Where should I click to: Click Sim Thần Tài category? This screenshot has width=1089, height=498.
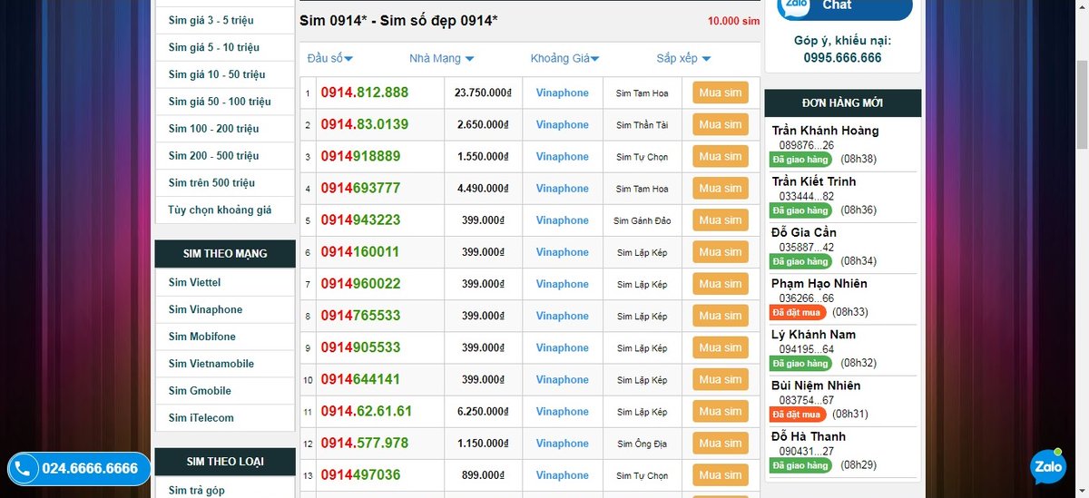pos(642,124)
